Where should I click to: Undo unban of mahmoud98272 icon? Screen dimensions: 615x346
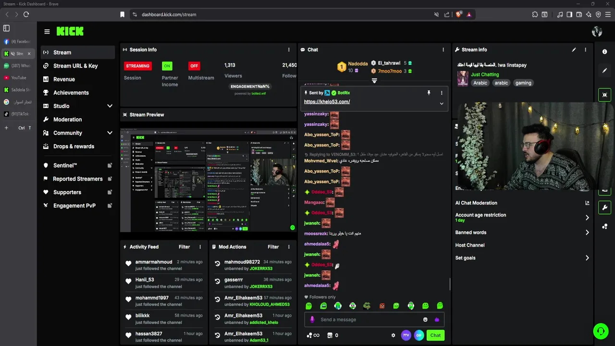[x=217, y=264]
